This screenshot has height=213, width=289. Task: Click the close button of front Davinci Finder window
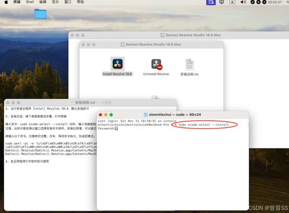pyautogui.click(x=83, y=45)
